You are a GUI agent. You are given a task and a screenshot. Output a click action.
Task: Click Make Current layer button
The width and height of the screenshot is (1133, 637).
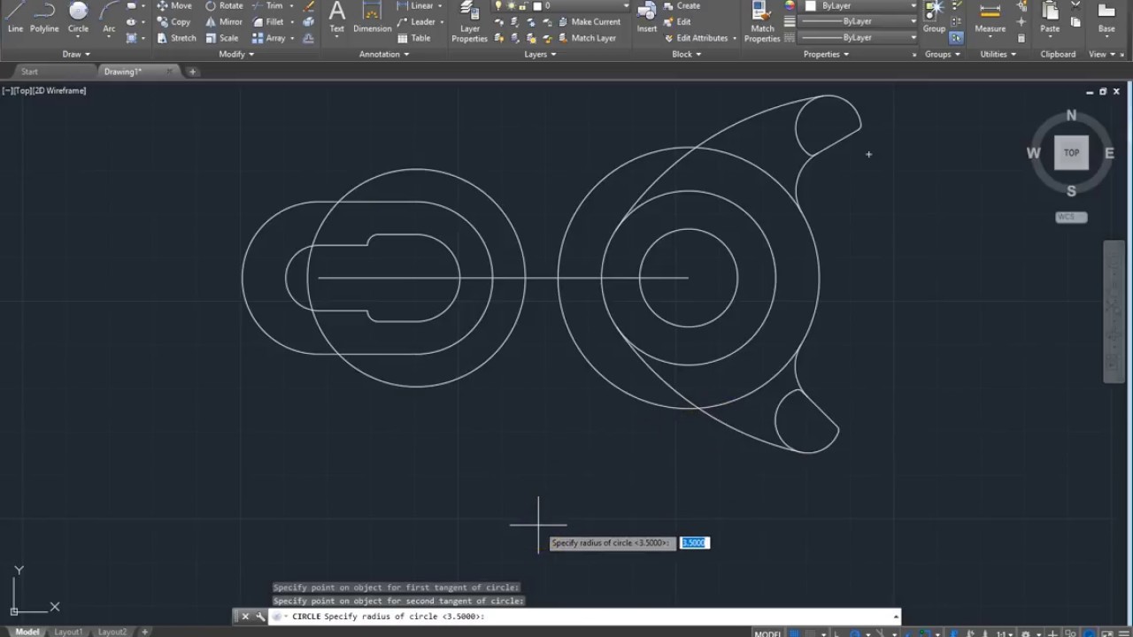(589, 21)
